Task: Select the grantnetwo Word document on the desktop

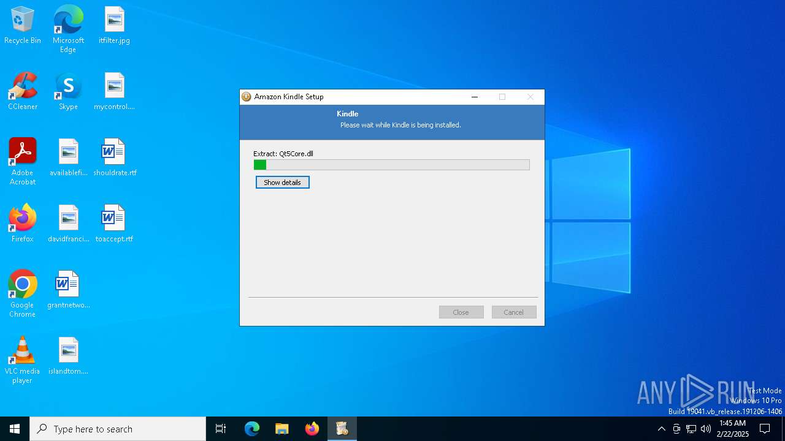Action: pos(68,290)
